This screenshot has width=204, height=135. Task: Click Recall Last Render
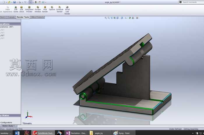click(x=67, y=10)
